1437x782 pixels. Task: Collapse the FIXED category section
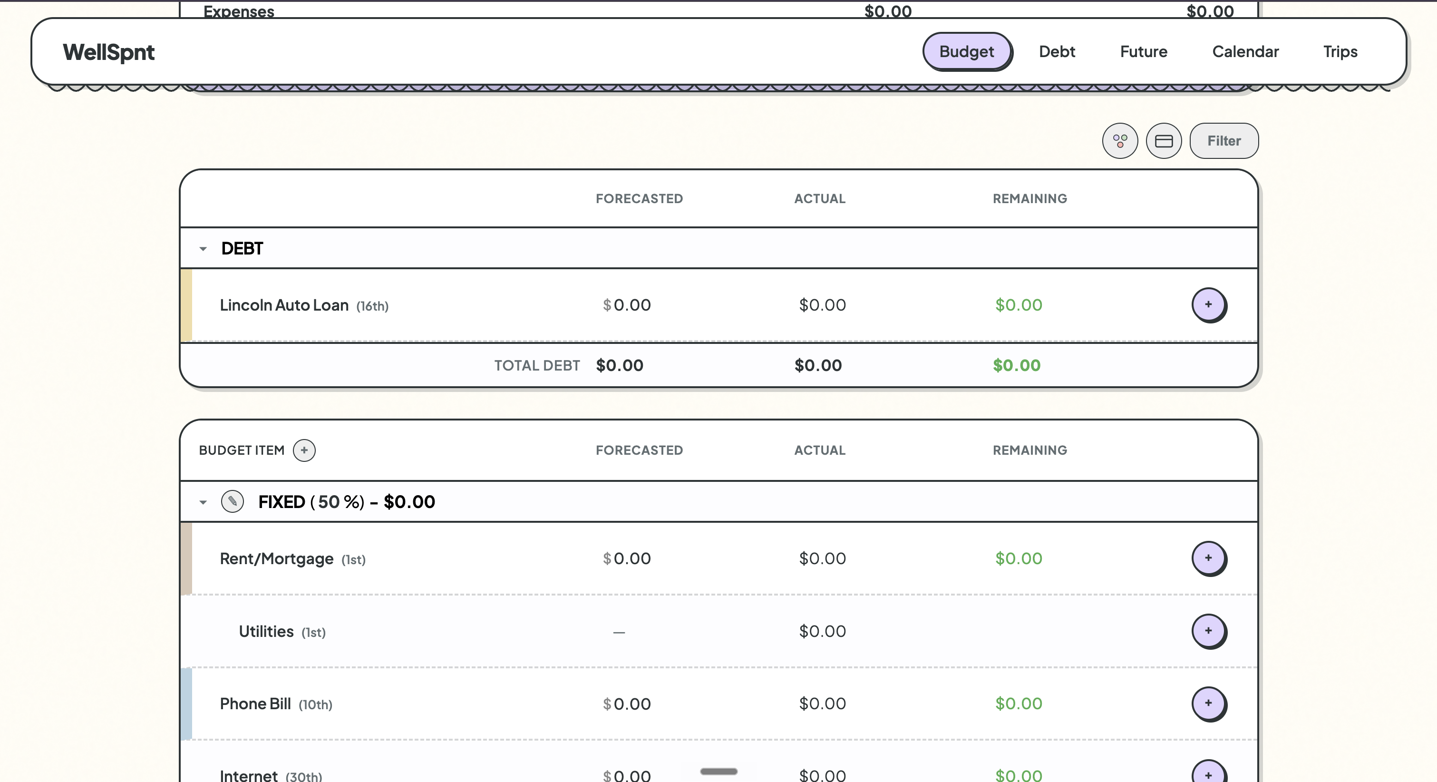(x=203, y=502)
